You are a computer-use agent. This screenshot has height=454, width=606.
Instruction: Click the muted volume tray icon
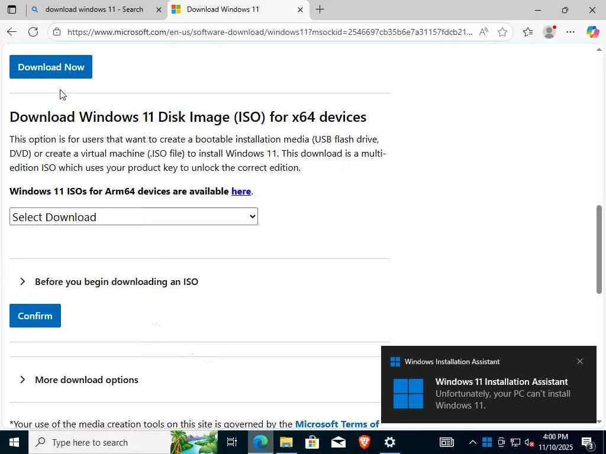click(x=529, y=442)
